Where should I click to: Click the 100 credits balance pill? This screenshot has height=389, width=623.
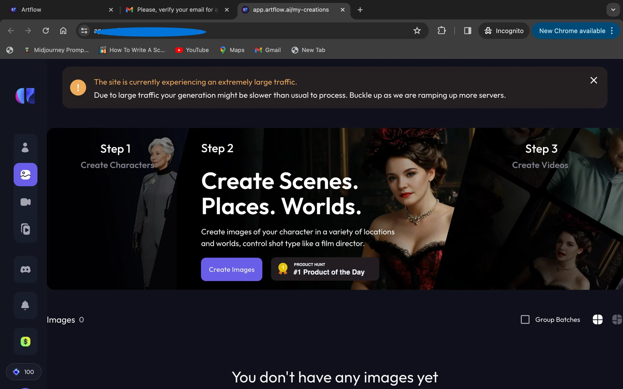tap(24, 372)
